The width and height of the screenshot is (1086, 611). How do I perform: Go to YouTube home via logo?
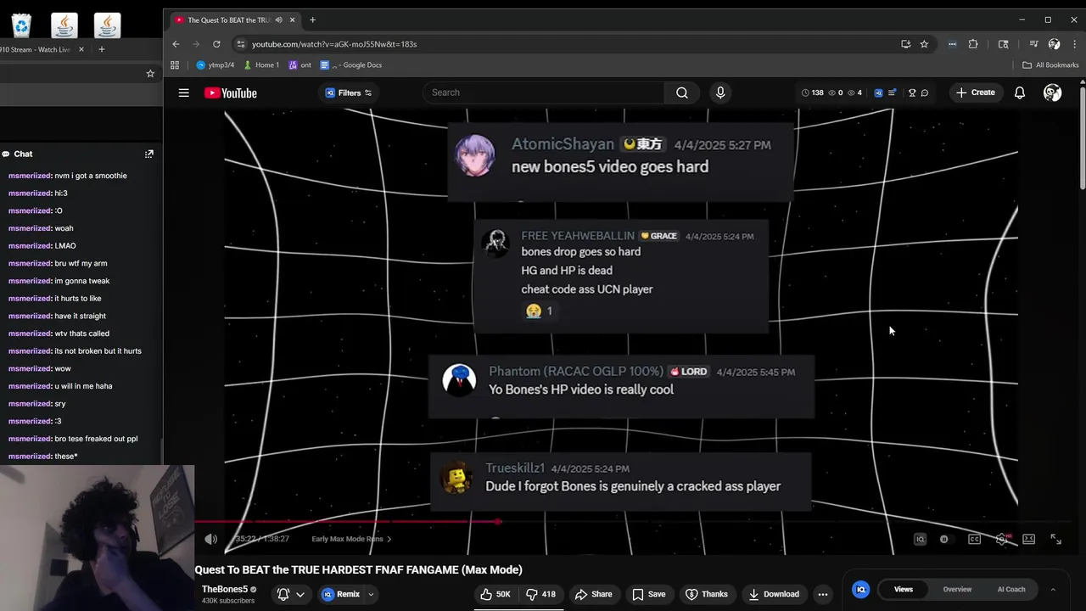point(231,93)
